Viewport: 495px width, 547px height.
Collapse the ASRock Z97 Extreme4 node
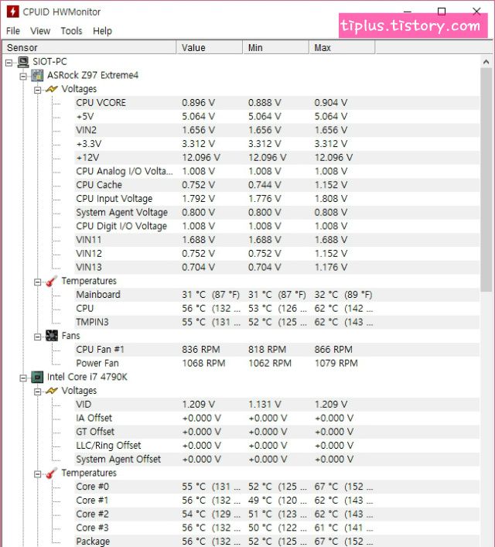(23, 77)
